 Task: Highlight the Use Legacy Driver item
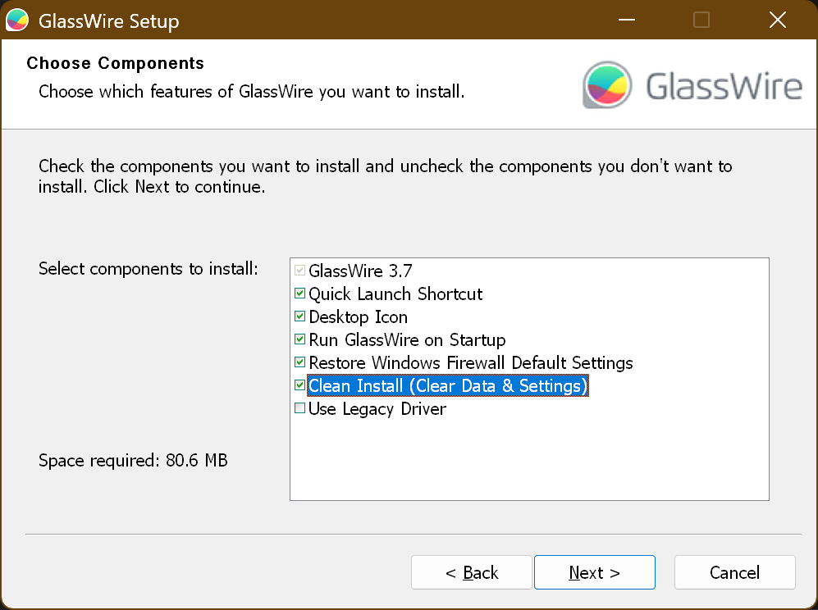click(x=377, y=408)
